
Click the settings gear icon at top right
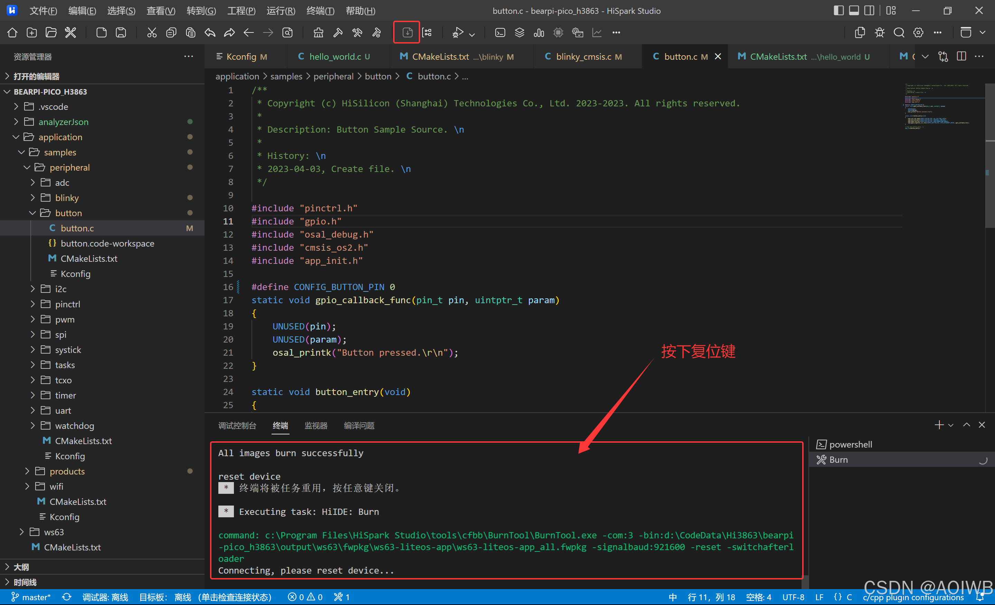[918, 33]
